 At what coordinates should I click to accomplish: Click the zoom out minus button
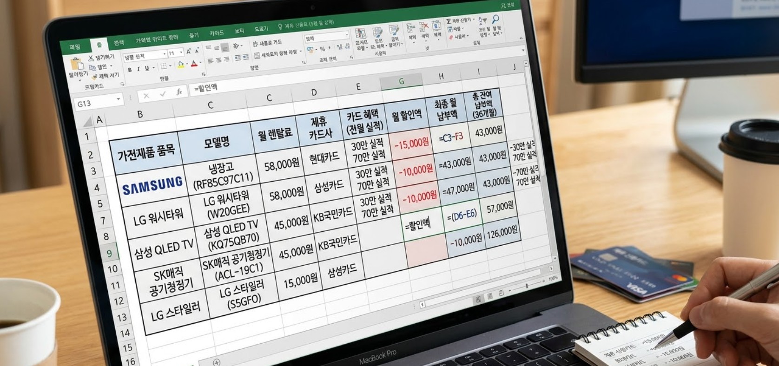coord(509,290)
